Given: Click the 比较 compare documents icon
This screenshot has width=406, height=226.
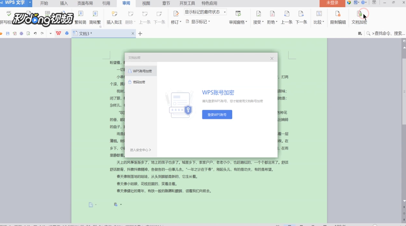Looking at the screenshot, I should pos(319,14).
